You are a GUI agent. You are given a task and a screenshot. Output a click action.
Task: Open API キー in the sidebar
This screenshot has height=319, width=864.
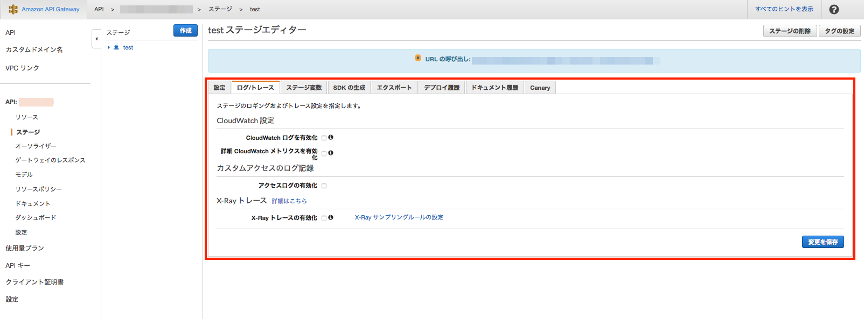coord(18,266)
